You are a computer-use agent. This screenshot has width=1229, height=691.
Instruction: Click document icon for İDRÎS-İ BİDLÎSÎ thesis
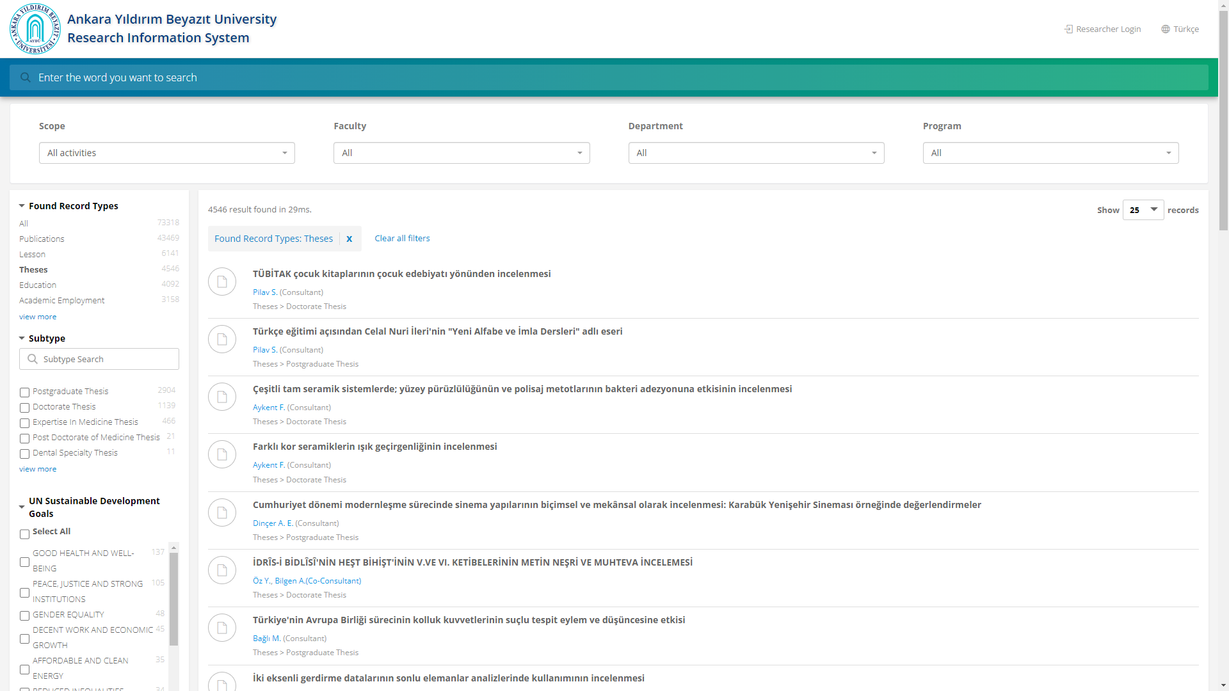tap(222, 570)
